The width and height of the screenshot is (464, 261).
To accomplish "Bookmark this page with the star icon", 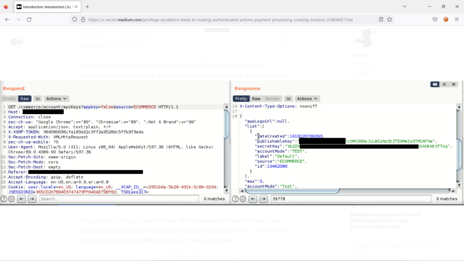I will [389, 19].
